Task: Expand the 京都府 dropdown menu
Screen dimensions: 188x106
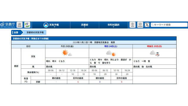Action: coord(85,25)
